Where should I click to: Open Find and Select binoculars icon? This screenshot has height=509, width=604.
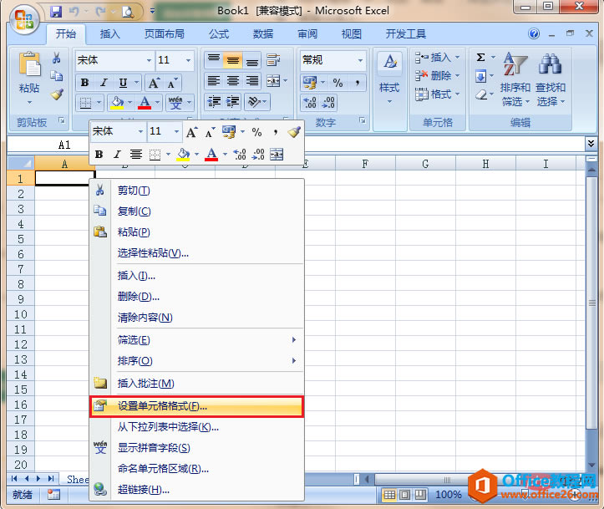(x=550, y=64)
